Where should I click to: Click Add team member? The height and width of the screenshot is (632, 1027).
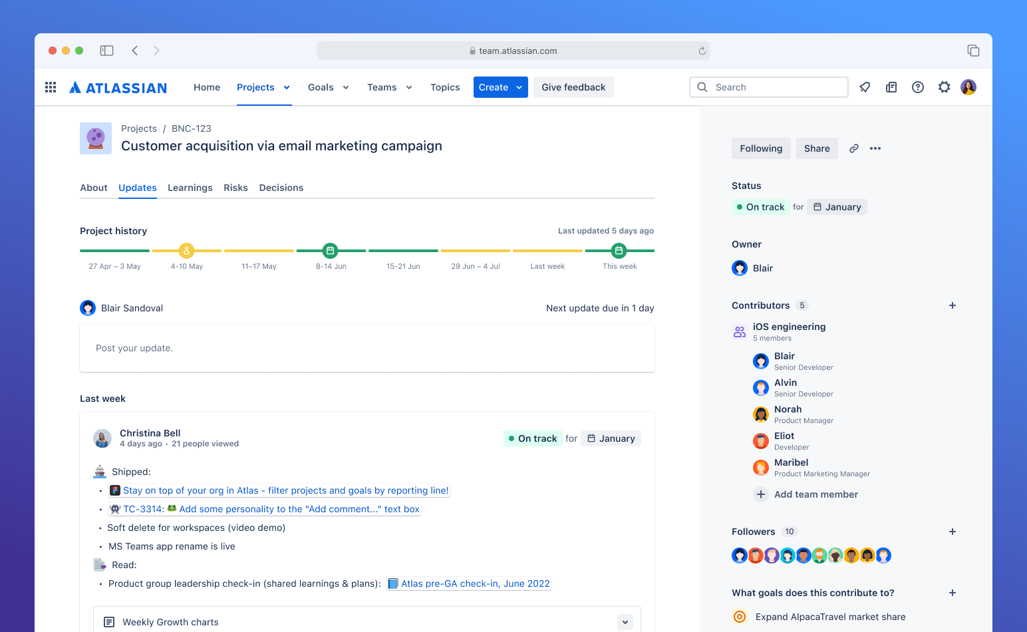806,494
